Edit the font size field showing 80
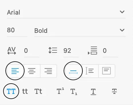The image size is (133, 105). point(17,30)
